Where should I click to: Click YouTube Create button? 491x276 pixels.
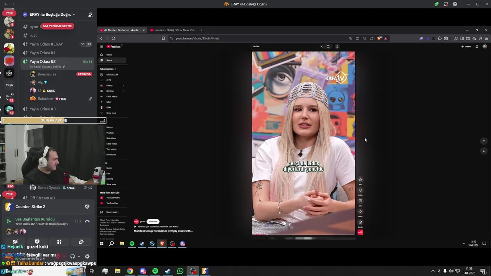(466, 46)
